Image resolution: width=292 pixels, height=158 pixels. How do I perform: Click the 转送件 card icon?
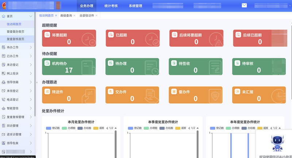tap(47, 92)
